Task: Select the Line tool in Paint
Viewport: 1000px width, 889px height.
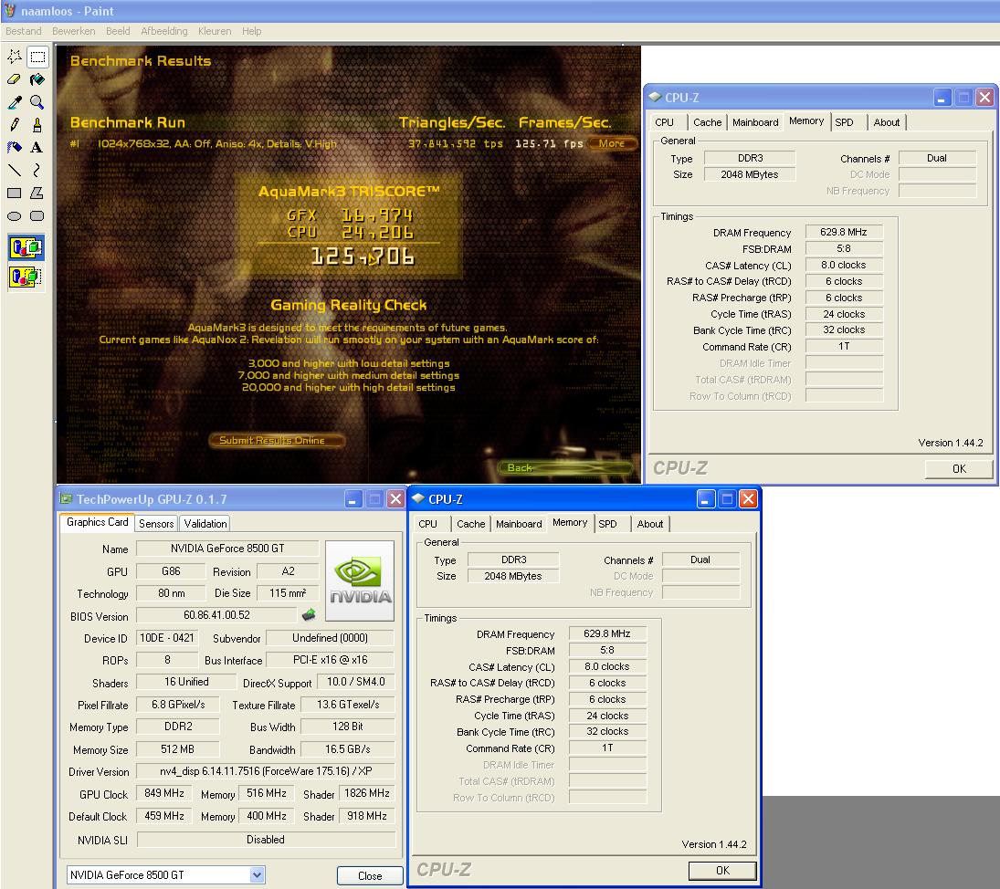Action: point(14,170)
